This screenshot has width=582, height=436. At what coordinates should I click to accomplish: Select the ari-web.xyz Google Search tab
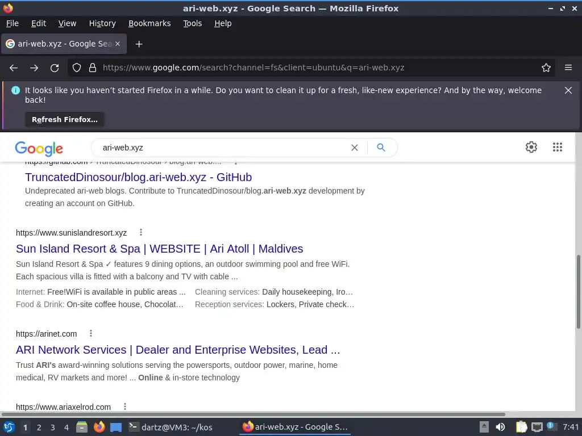(64, 44)
